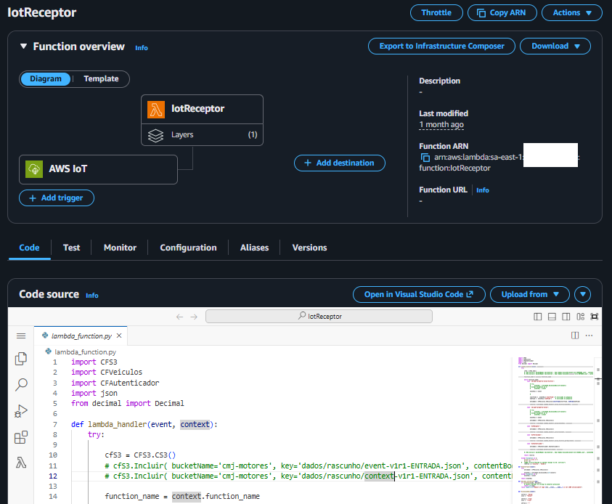The height and width of the screenshot is (504, 612).
Task: Open the Configuration tab
Action: (x=188, y=248)
